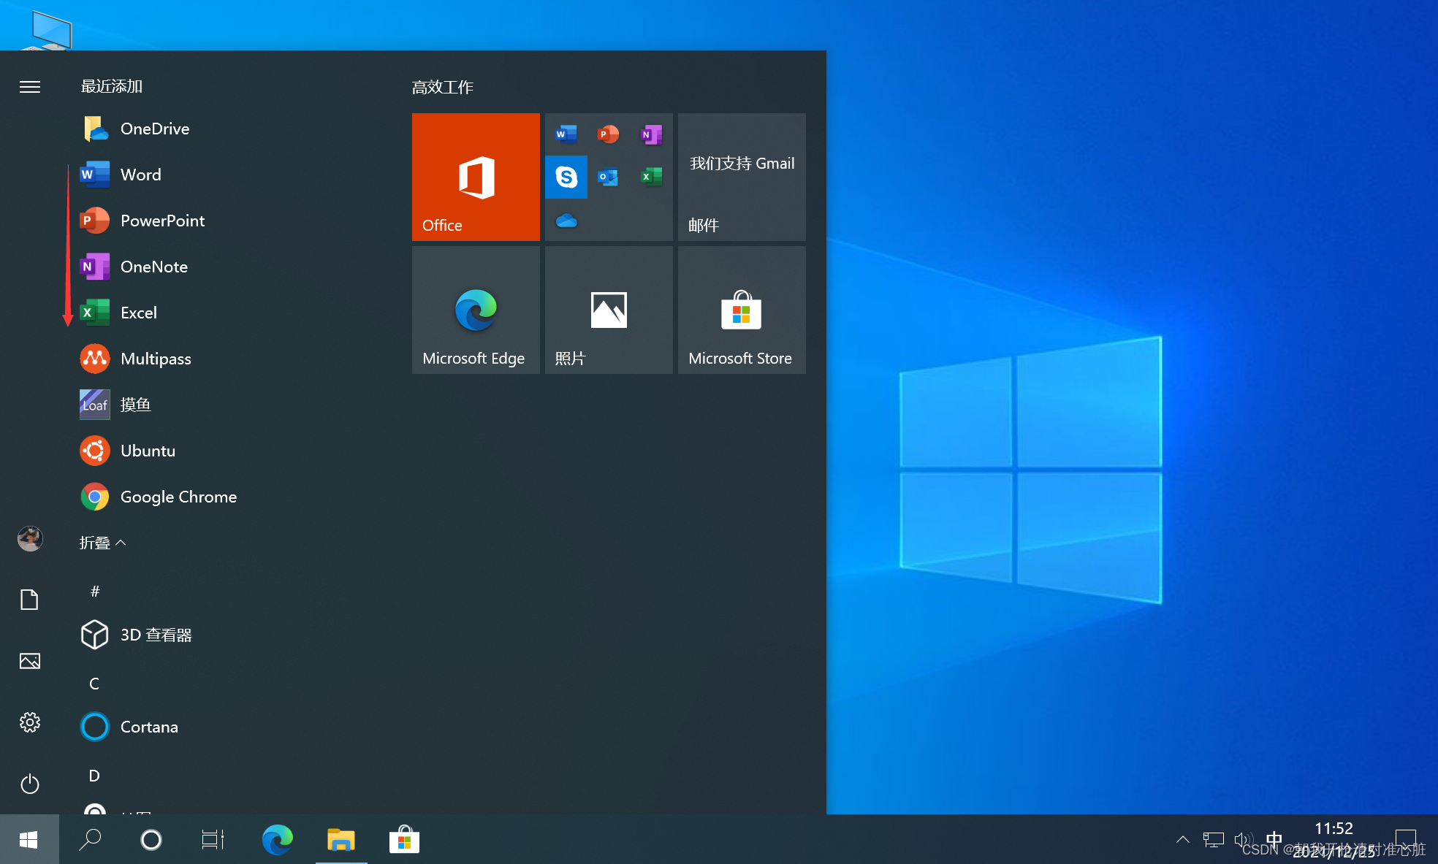
Task: Open Settings gear in the sidebar
Action: click(30, 722)
